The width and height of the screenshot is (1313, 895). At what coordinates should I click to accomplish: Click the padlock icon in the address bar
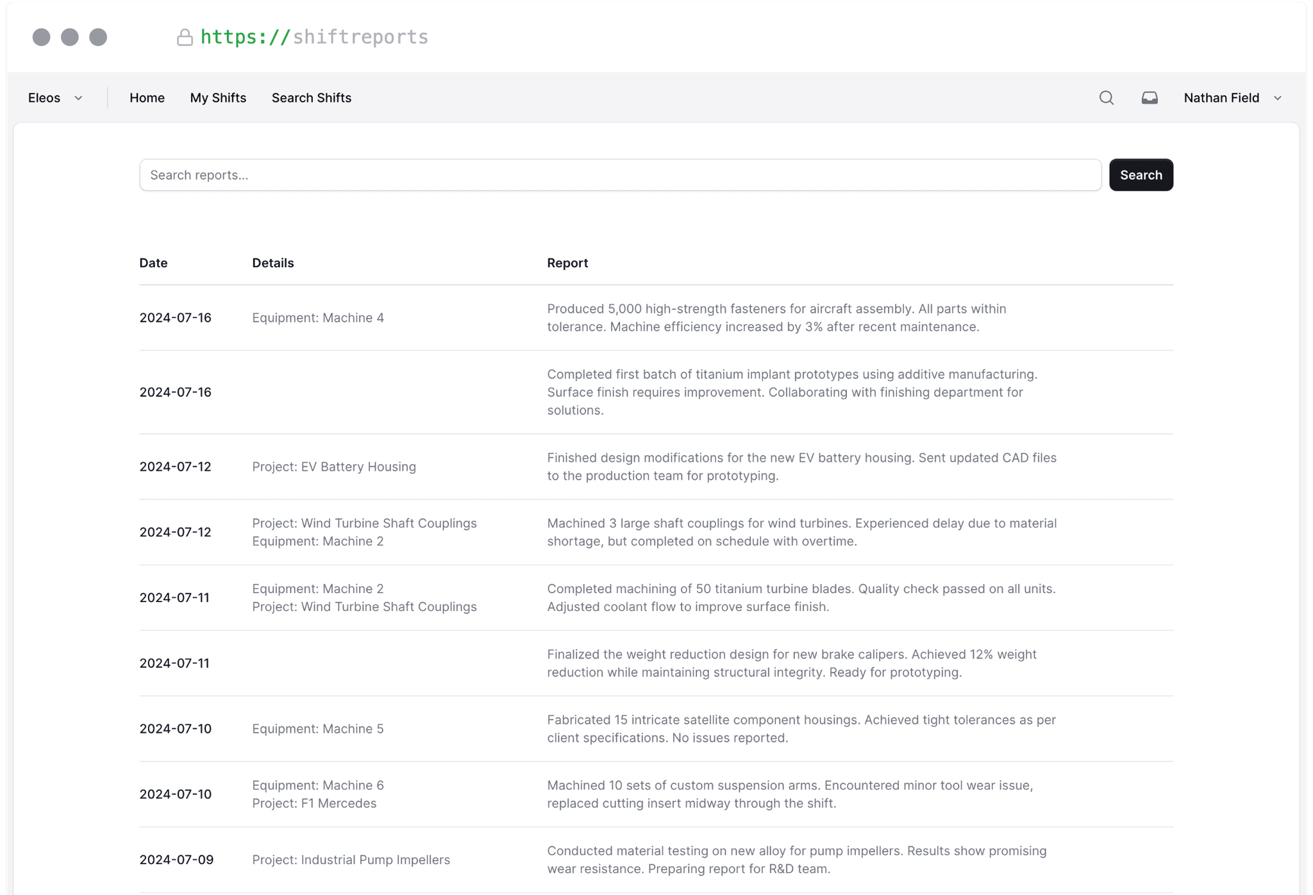click(185, 37)
